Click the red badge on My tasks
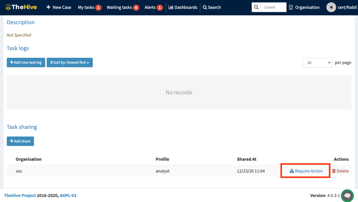This screenshot has width=358, height=202. coord(98,8)
